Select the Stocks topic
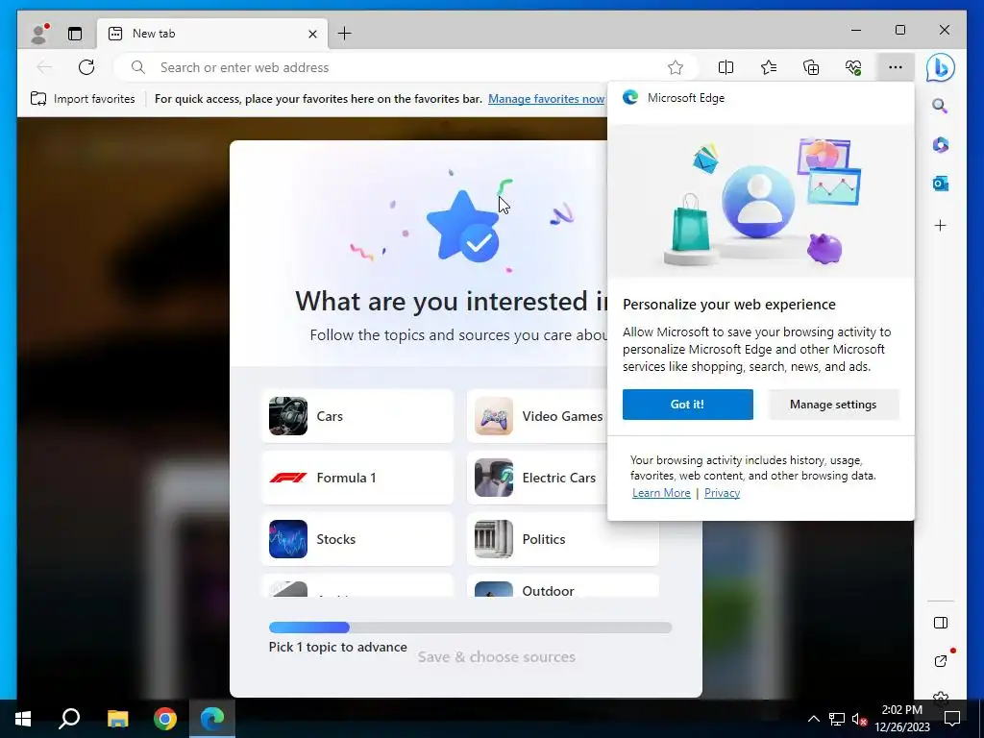Screen dimensions: 984x738 [x=357, y=539]
